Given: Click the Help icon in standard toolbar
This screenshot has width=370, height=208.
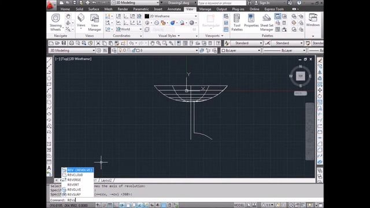Looking at the screenshot, I should [x=219, y=43].
